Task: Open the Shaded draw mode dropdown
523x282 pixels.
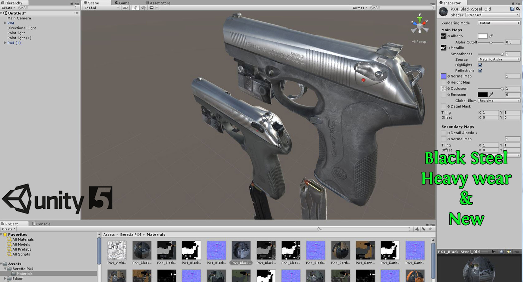Action: click(100, 7)
